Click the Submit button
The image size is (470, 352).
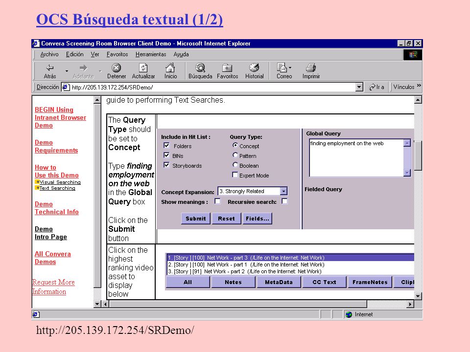[x=196, y=219]
